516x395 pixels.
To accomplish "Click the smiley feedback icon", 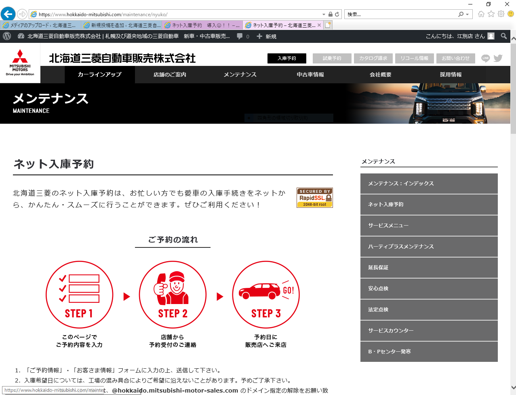I will (511, 14).
